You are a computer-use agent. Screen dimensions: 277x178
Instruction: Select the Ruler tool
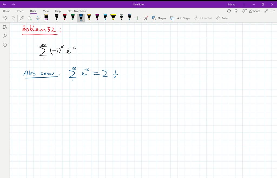click(x=222, y=18)
